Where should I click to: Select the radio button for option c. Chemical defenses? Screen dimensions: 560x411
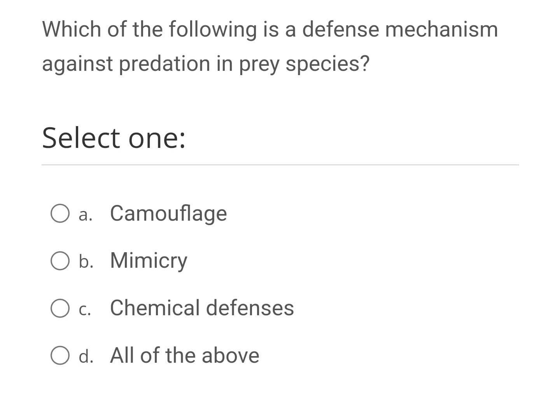pyautogui.click(x=60, y=308)
